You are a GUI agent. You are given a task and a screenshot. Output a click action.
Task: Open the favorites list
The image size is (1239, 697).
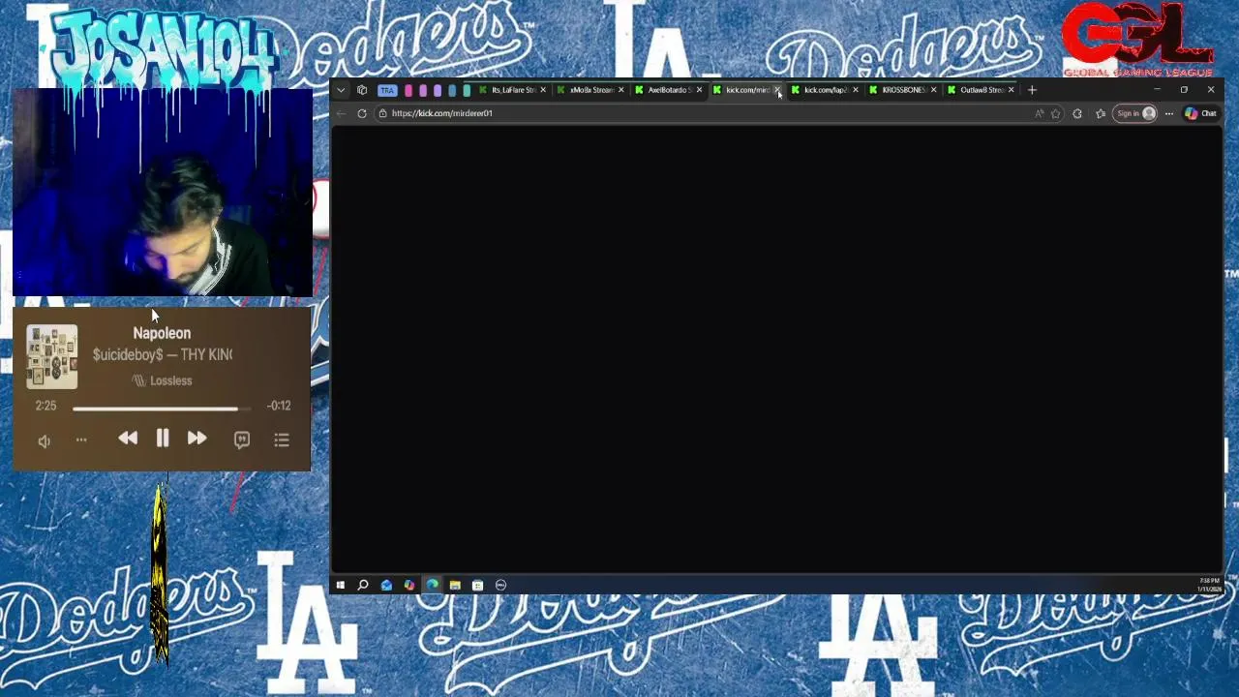tap(1101, 113)
